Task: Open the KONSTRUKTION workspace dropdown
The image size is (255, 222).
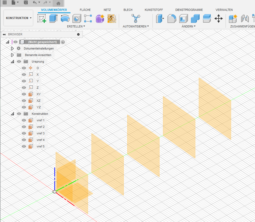Action: click(18, 18)
